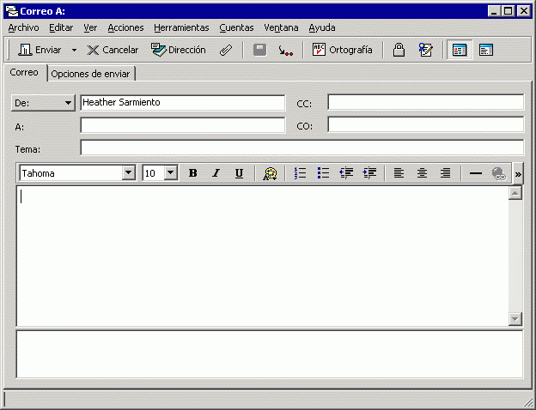Save the draft with the disk icon
Screen dimensions: 536x410
pyautogui.click(x=259, y=51)
